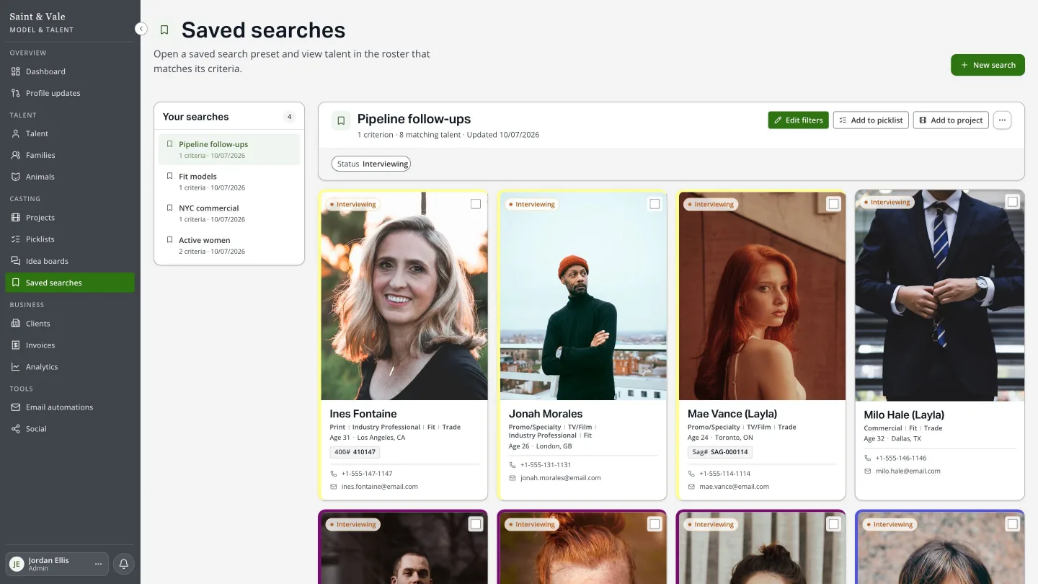Click the Status Interviewing filter chip
This screenshot has height=584, width=1038.
tap(371, 164)
